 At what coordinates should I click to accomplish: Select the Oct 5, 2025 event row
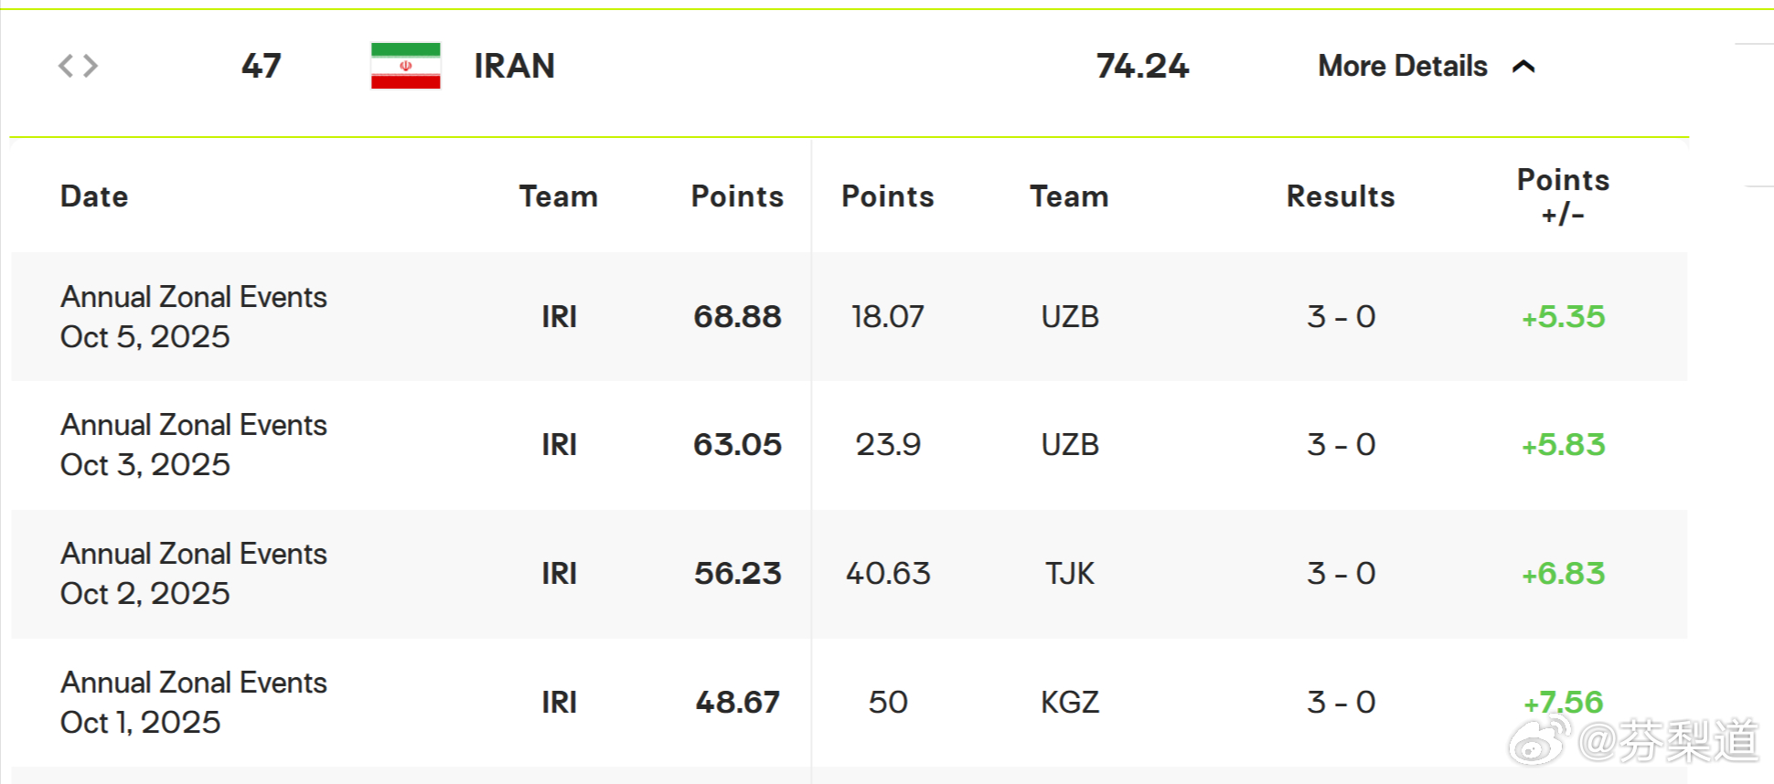193,317
